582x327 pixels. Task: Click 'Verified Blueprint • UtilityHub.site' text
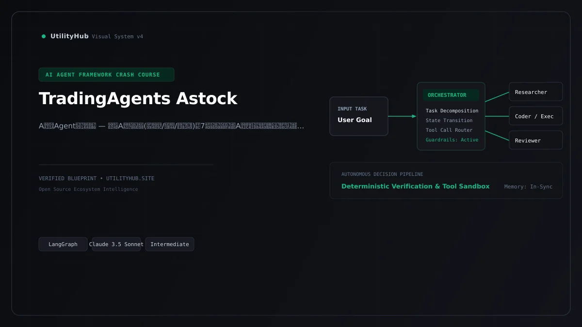97,178
